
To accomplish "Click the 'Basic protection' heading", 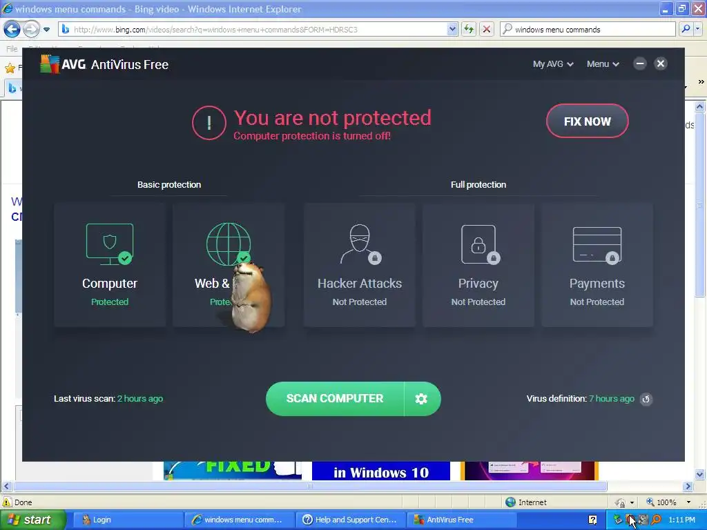I will pos(169,185).
